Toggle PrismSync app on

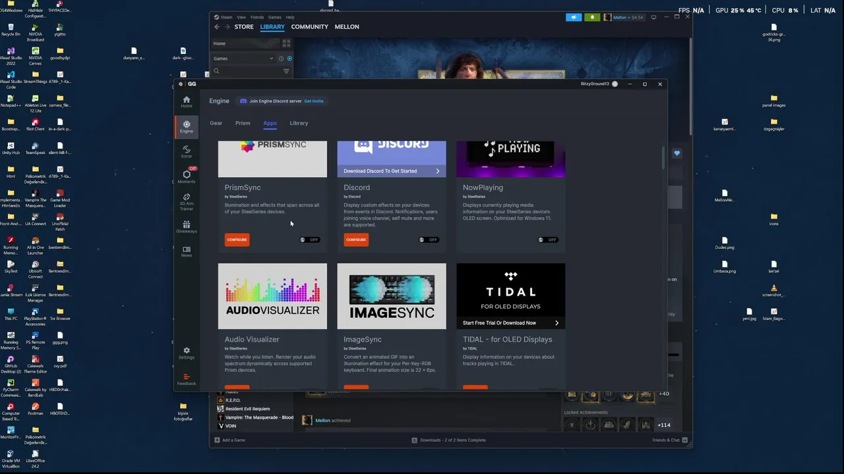pos(309,240)
